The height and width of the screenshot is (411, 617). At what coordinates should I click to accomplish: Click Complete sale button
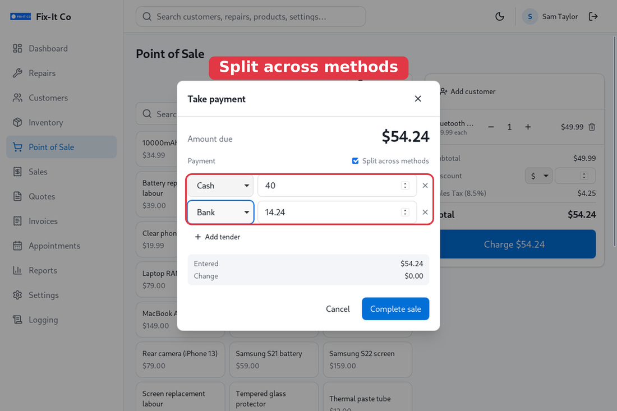(395, 309)
